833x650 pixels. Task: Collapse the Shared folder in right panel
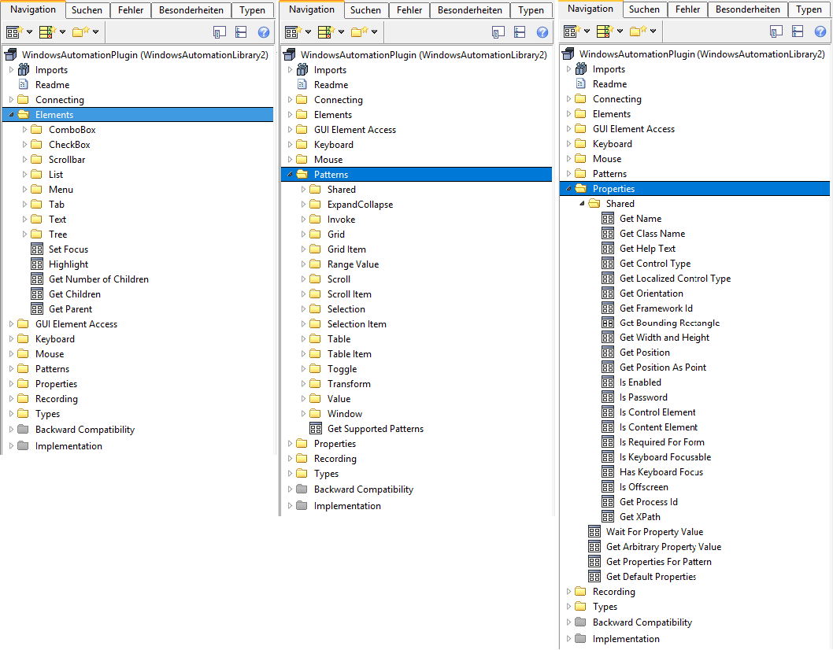pyautogui.click(x=583, y=204)
